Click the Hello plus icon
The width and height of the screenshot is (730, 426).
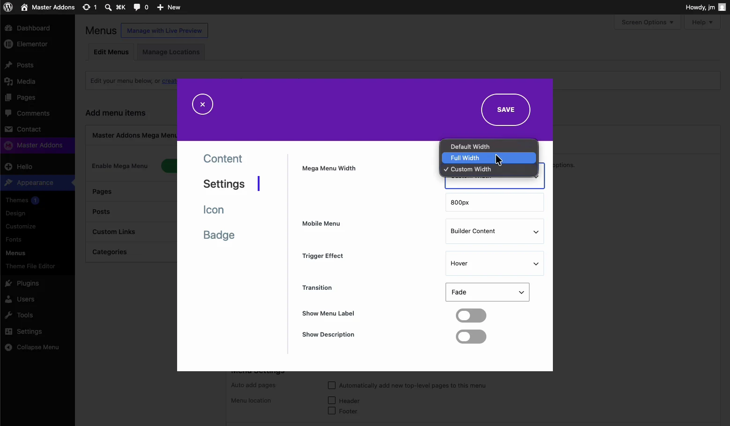click(x=8, y=167)
